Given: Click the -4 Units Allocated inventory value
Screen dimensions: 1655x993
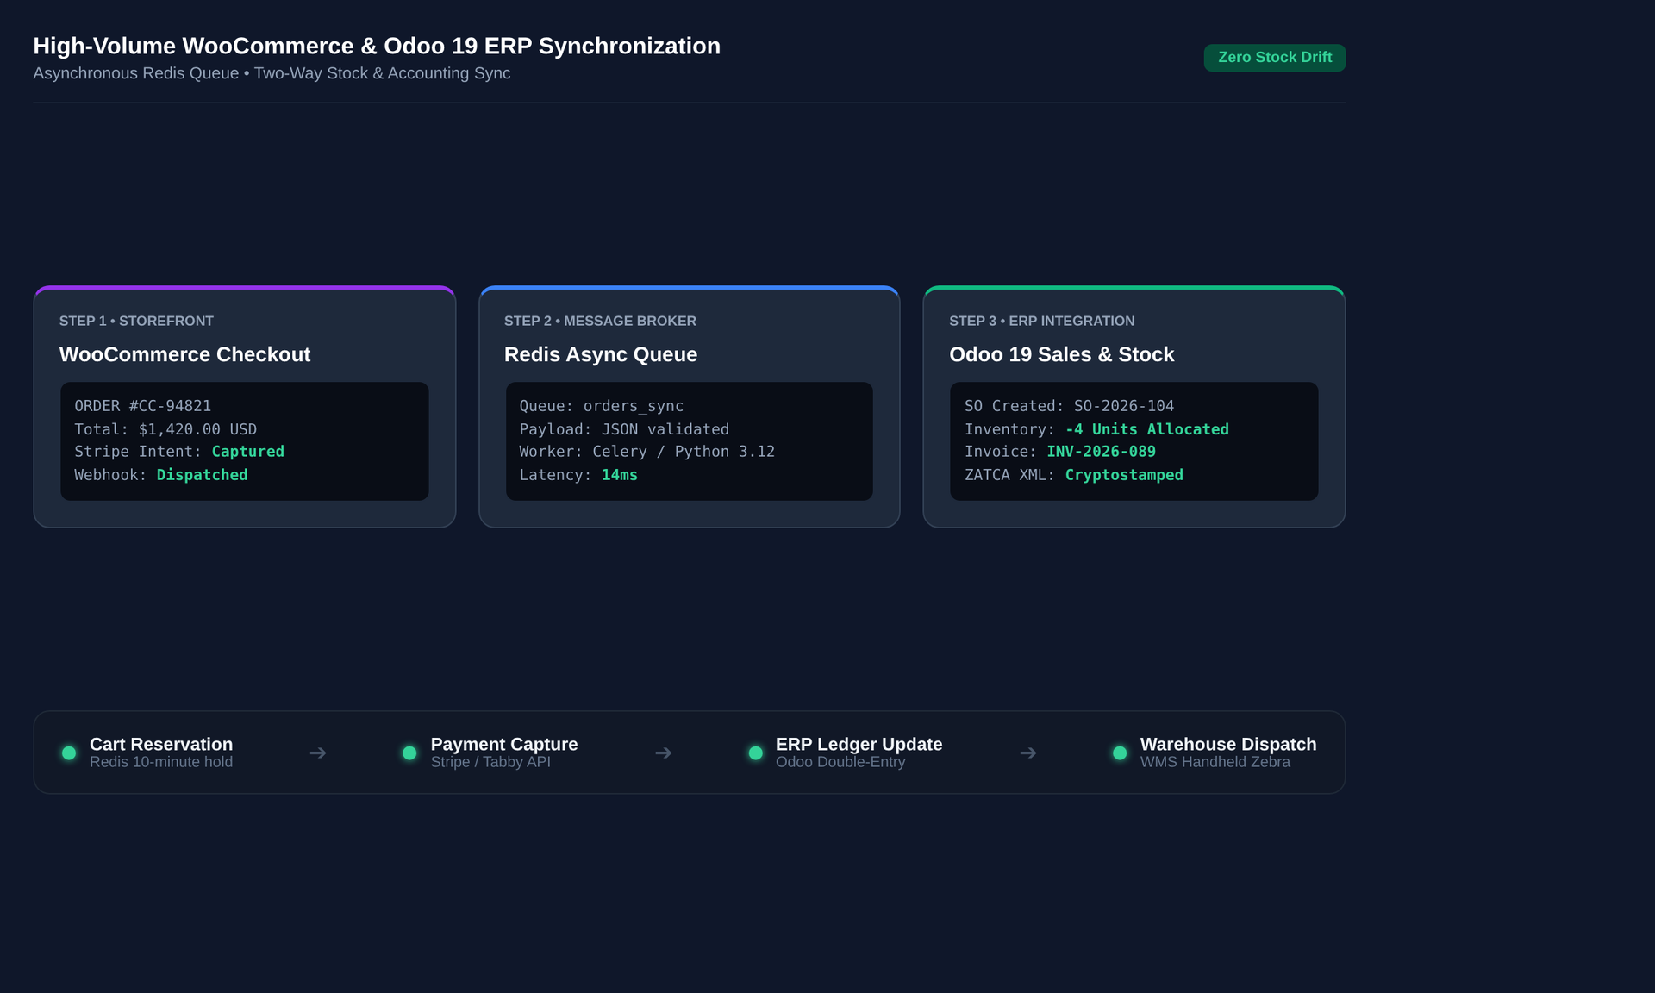Looking at the screenshot, I should (1147, 429).
